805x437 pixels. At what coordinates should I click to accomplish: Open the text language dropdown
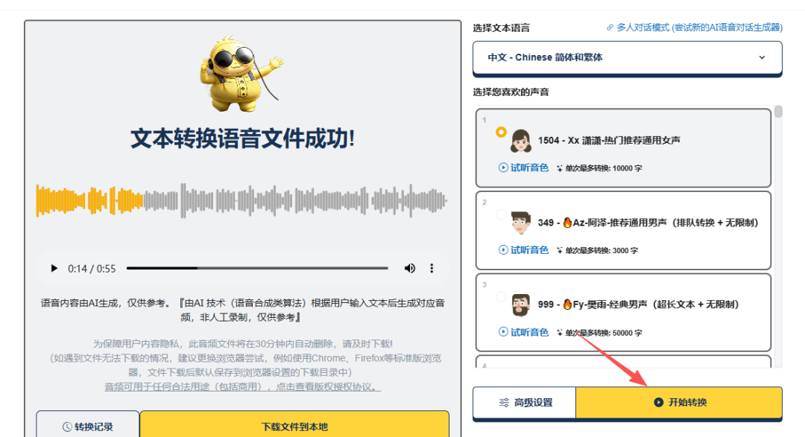(628, 57)
